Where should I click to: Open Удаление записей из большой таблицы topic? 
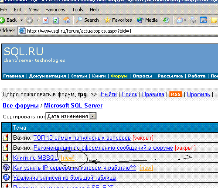(x=65, y=178)
